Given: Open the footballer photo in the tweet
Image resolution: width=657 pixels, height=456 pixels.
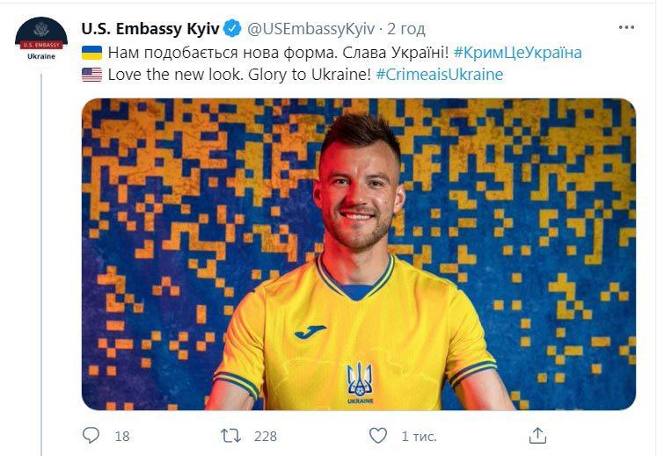Looking at the screenshot, I should 359,254.
